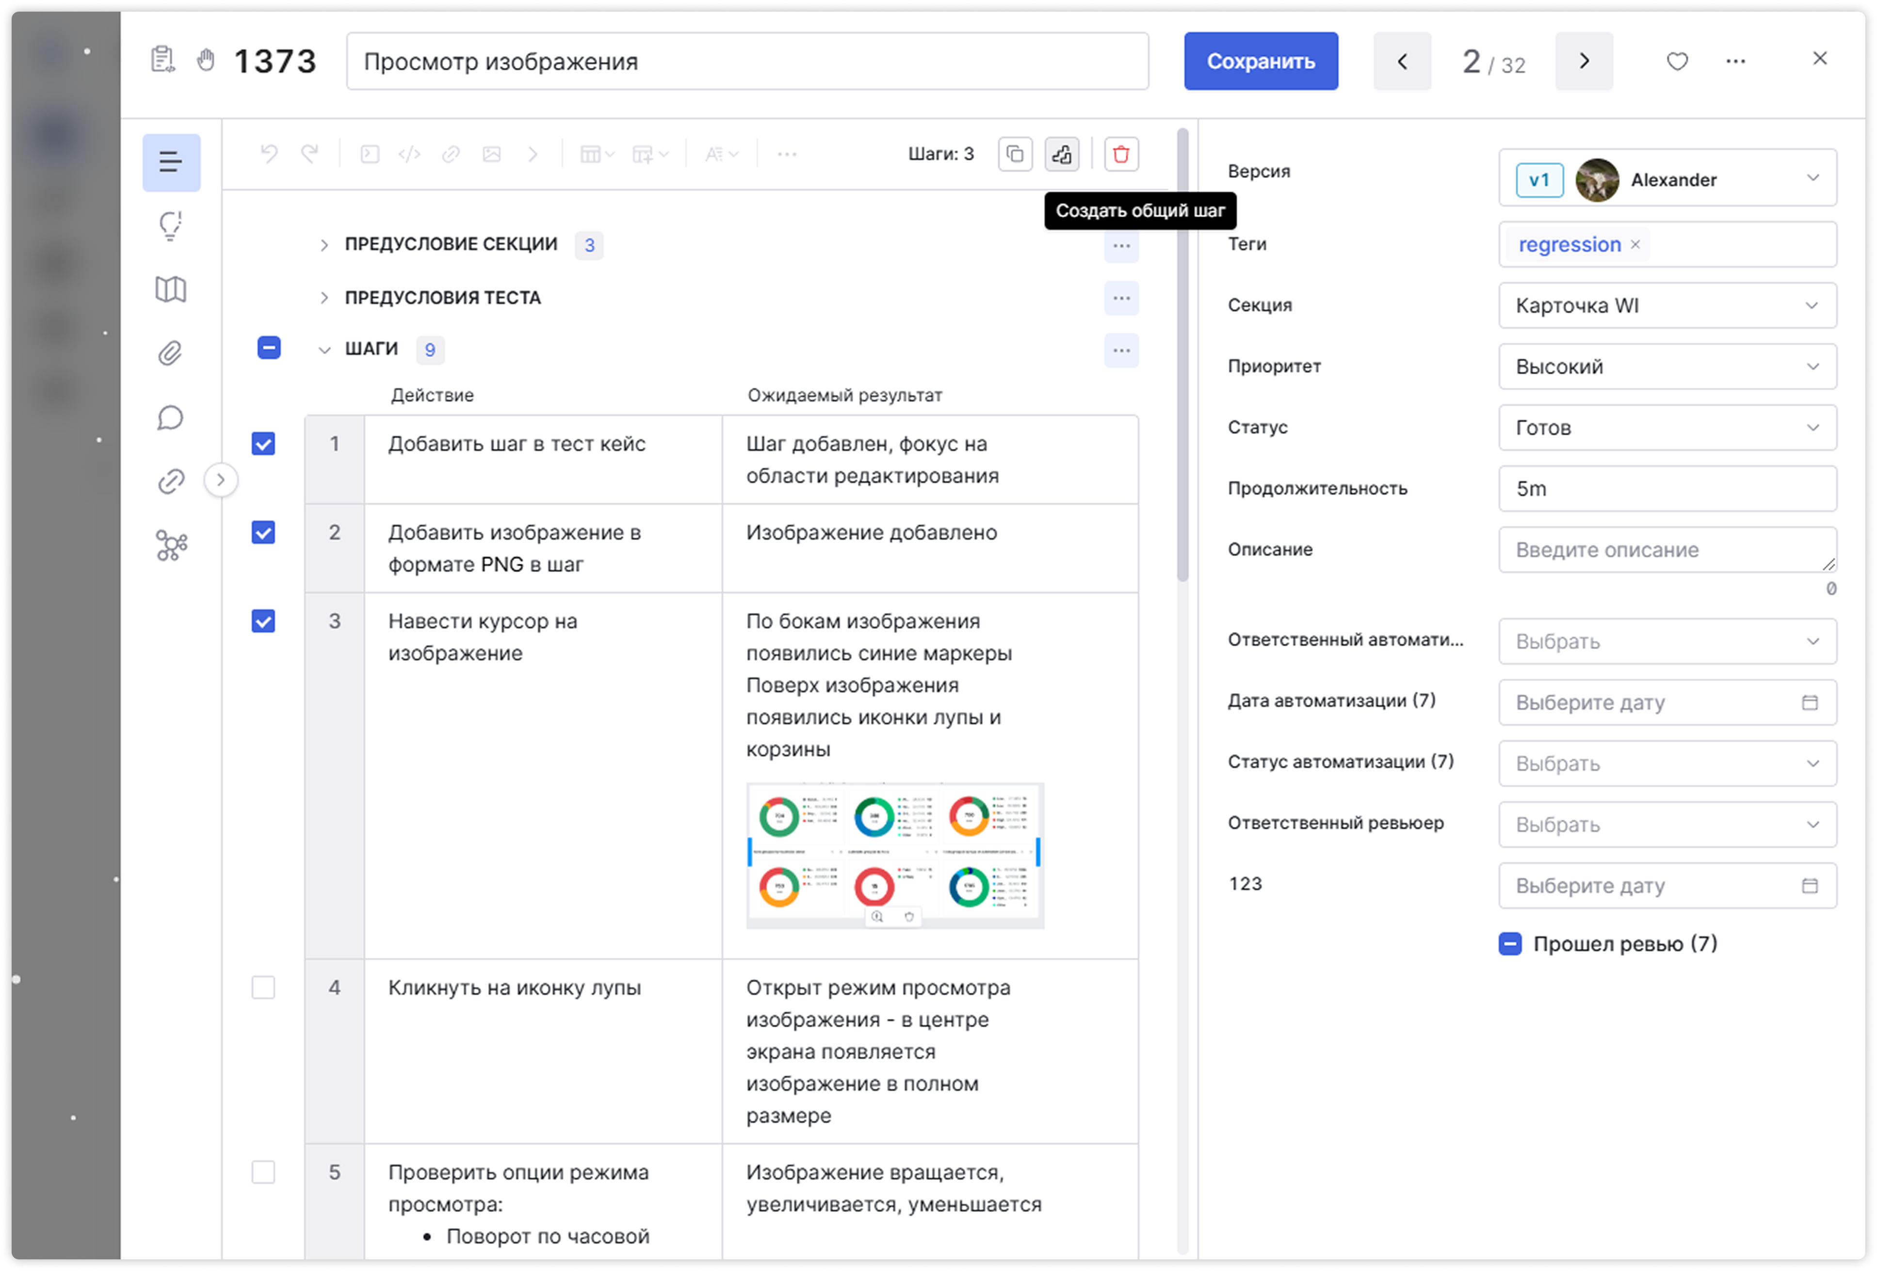Copy the selected steps
Image resolution: width=1877 pixels, height=1271 pixels.
click(1015, 153)
